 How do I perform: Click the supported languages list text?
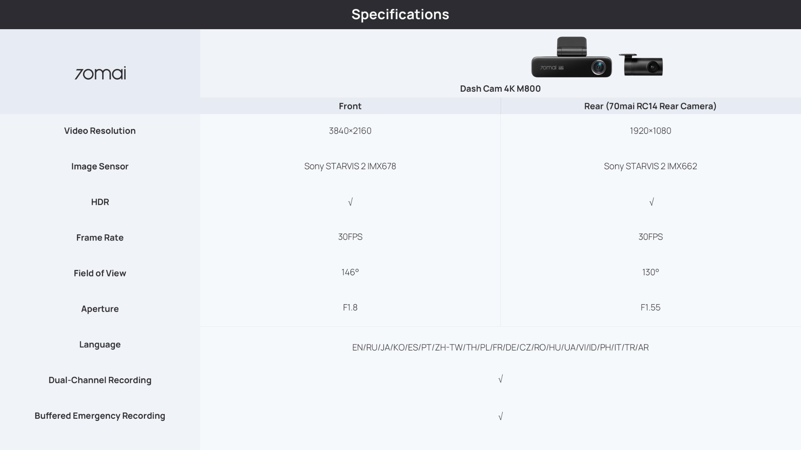pyautogui.click(x=500, y=347)
